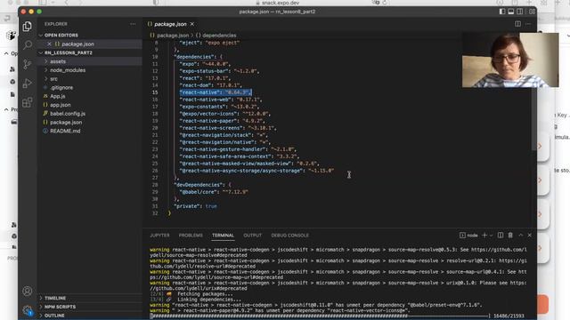This screenshot has height=320, width=570.
Task: Open the README.md file
Action: pyautogui.click(x=65, y=131)
